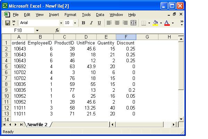Open the Insert menu
This screenshot has width=208, height=139.
coord(54,15)
